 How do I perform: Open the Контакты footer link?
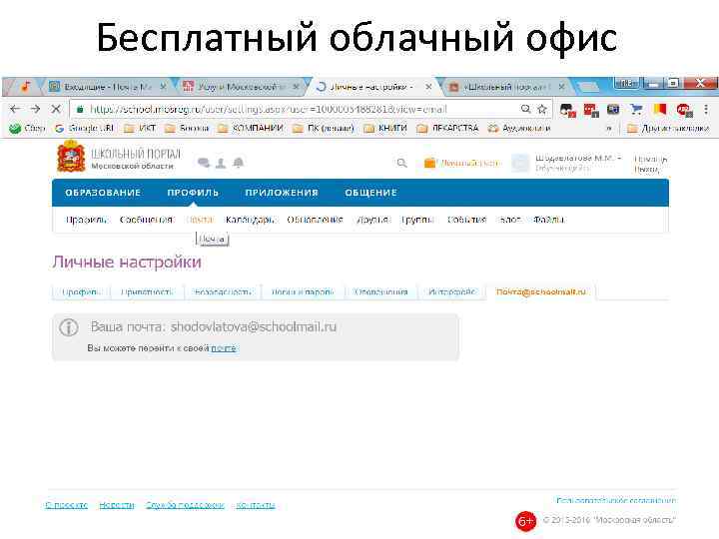point(256,505)
